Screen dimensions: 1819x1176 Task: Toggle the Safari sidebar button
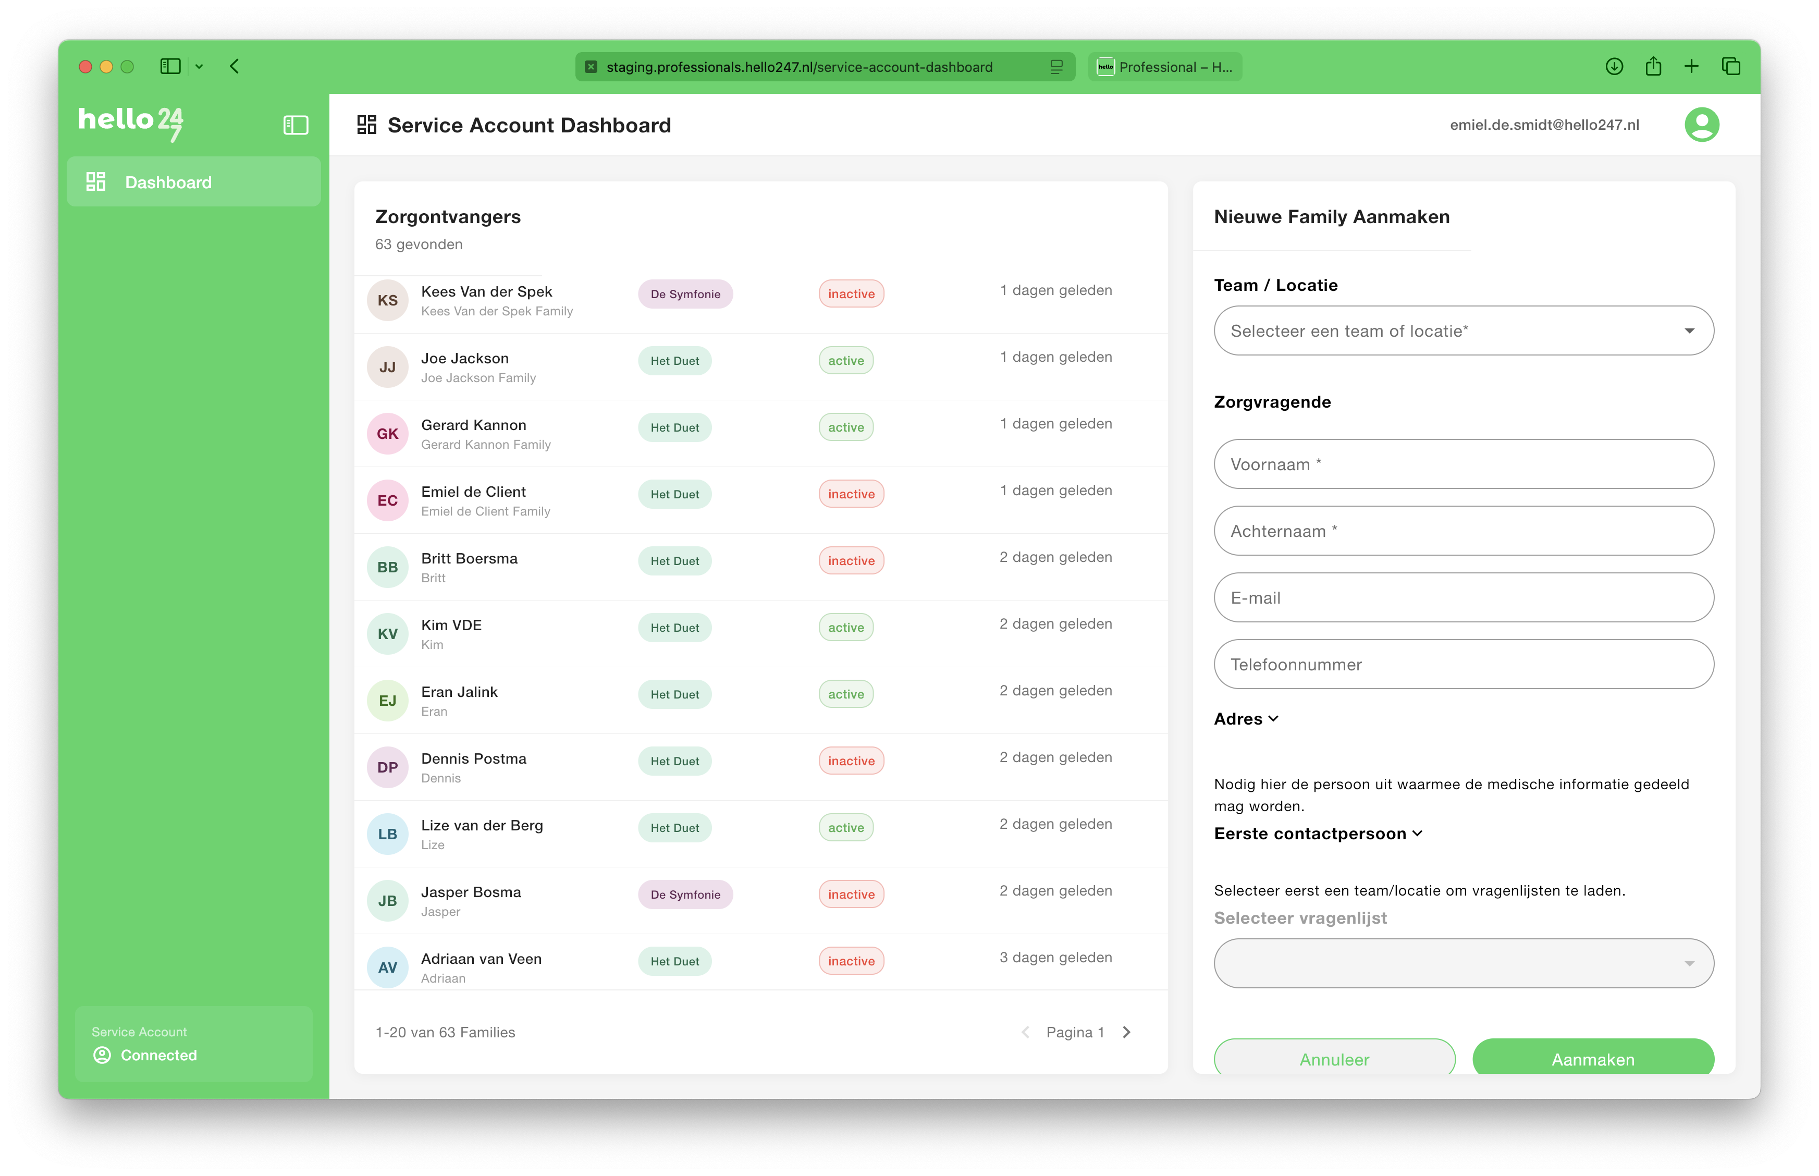pyautogui.click(x=170, y=66)
